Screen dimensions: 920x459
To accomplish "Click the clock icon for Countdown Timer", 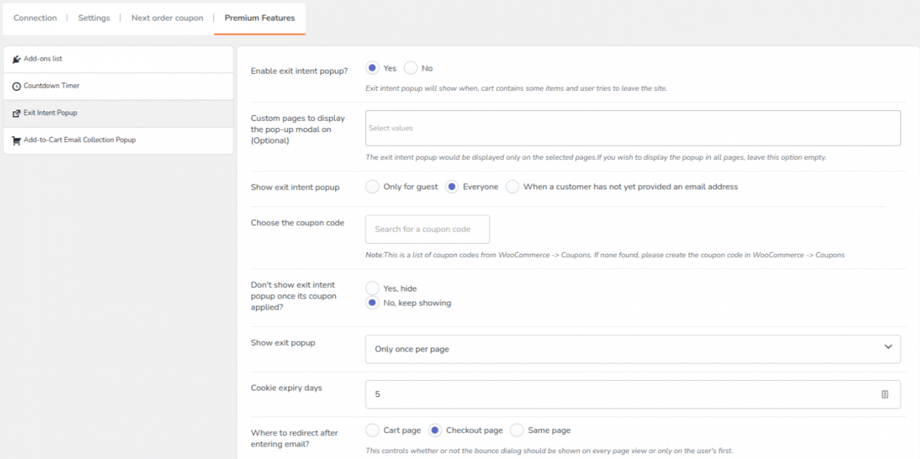I will point(17,86).
